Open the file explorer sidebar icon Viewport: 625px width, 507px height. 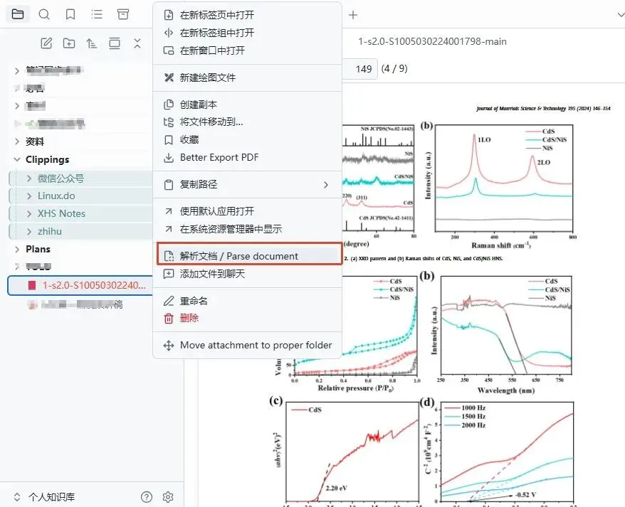coord(18,14)
